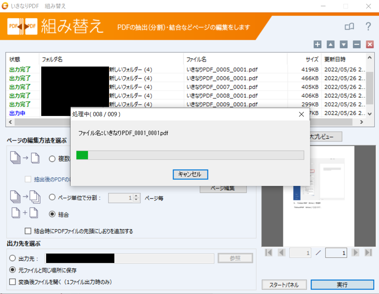Select file いきなりPDF_0009_0001.pdf
The width and height of the screenshot is (379, 294).
point(222,105)
